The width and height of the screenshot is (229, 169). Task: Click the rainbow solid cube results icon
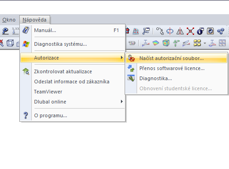point(166,43)
